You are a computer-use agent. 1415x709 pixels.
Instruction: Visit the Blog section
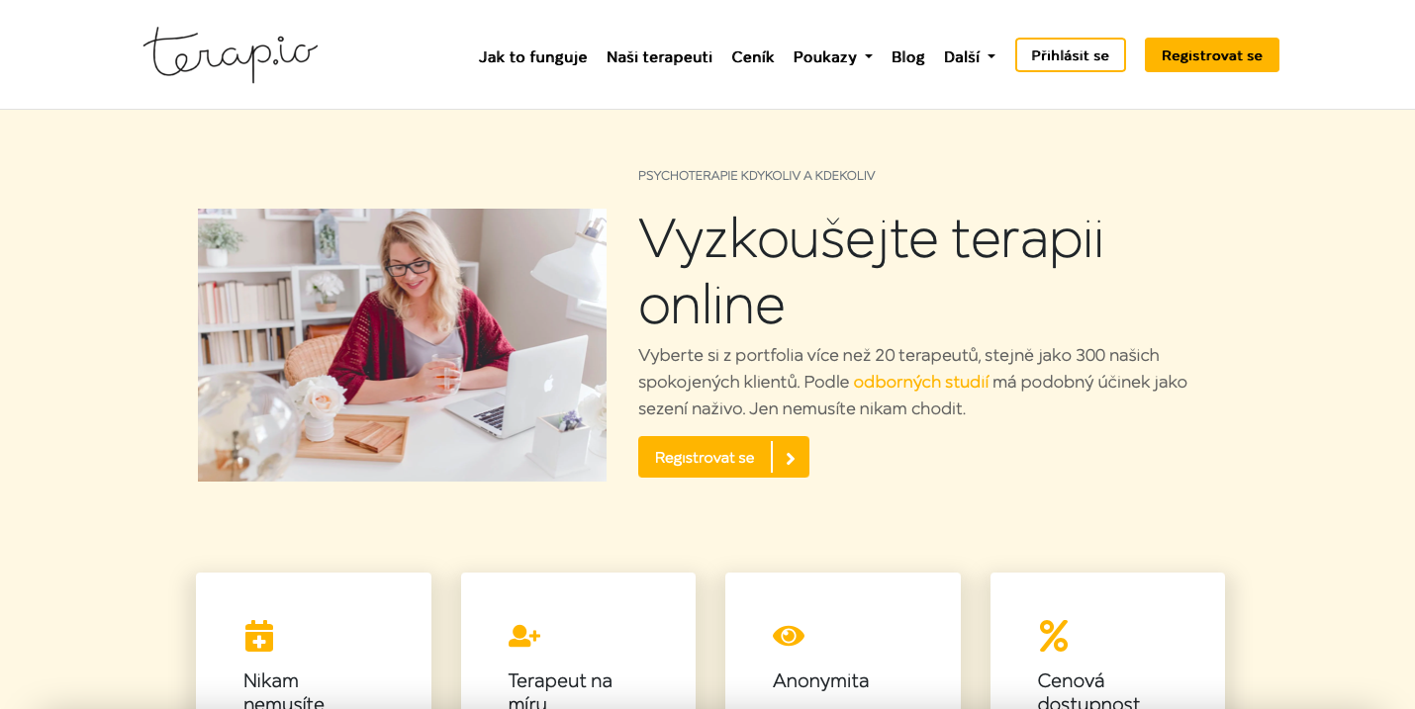point(907,56)
